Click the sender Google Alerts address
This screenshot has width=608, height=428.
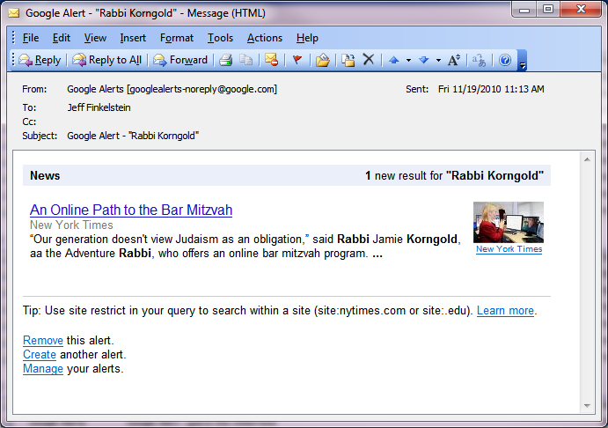[x=172, y=89]
